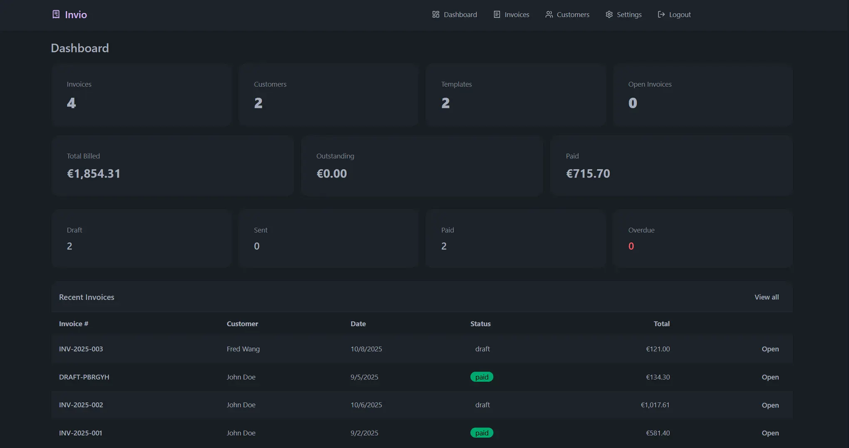Click the Invoice # column header

pos(74,324)
